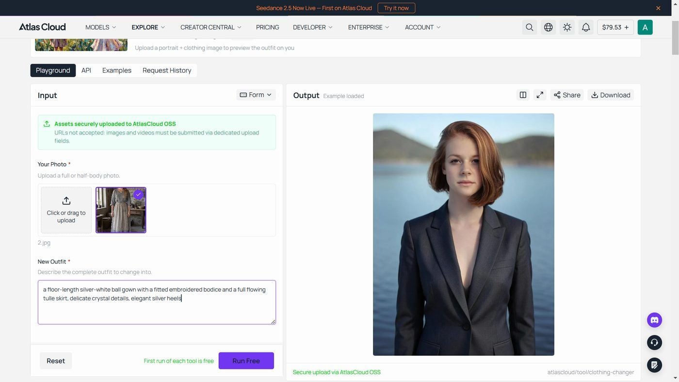Click "First run of each tool is free" text
This screenshot has height=382, width=679.
pyautogui.click(x=178, y=361)
